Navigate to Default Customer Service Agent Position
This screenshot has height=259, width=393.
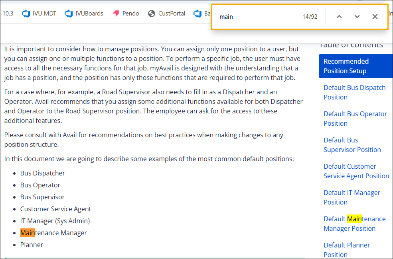[x=356, y=171]
